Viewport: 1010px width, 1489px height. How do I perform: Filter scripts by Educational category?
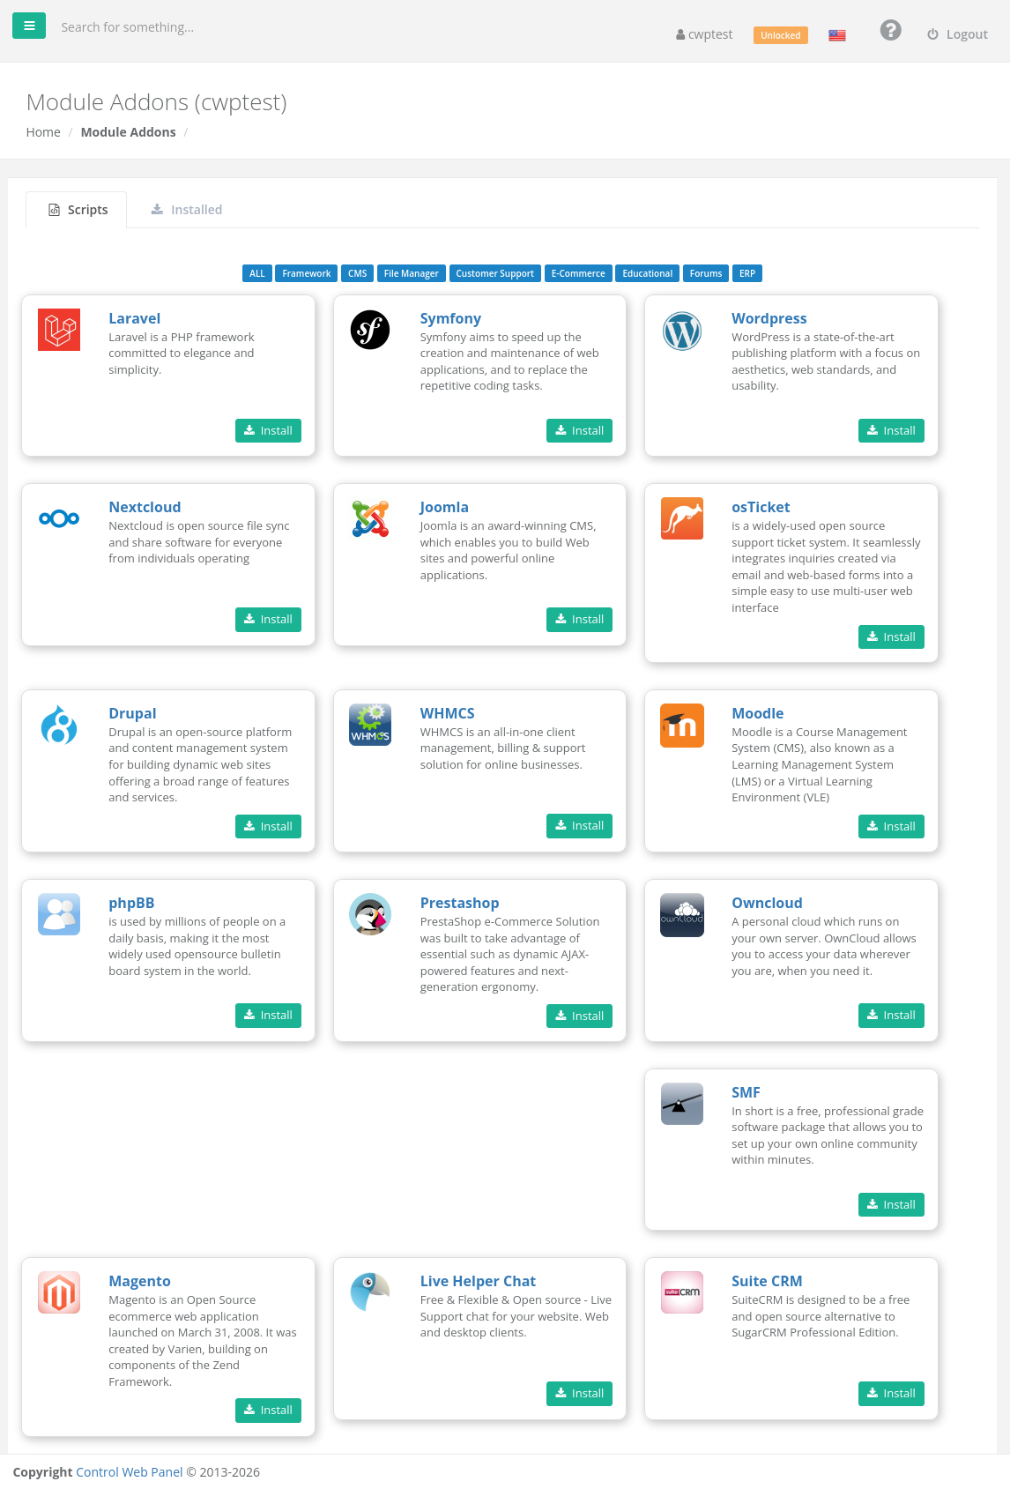point(647,273)
